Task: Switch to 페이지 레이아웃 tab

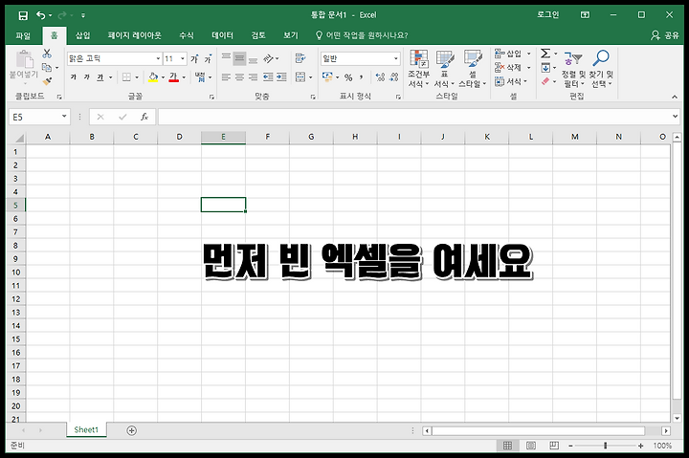Action: pos(135,35)
